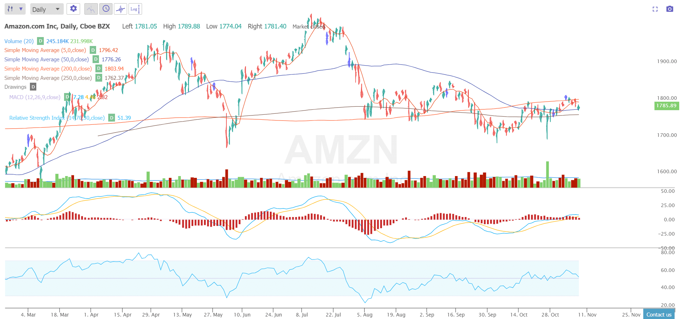
Task: Toggle the D badge for SMA (5,0,close)
Action: [93, 50]
